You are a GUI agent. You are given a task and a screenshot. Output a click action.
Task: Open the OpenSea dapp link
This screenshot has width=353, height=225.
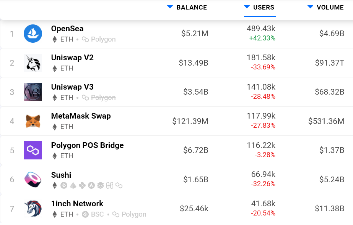[x=67, y=28]
